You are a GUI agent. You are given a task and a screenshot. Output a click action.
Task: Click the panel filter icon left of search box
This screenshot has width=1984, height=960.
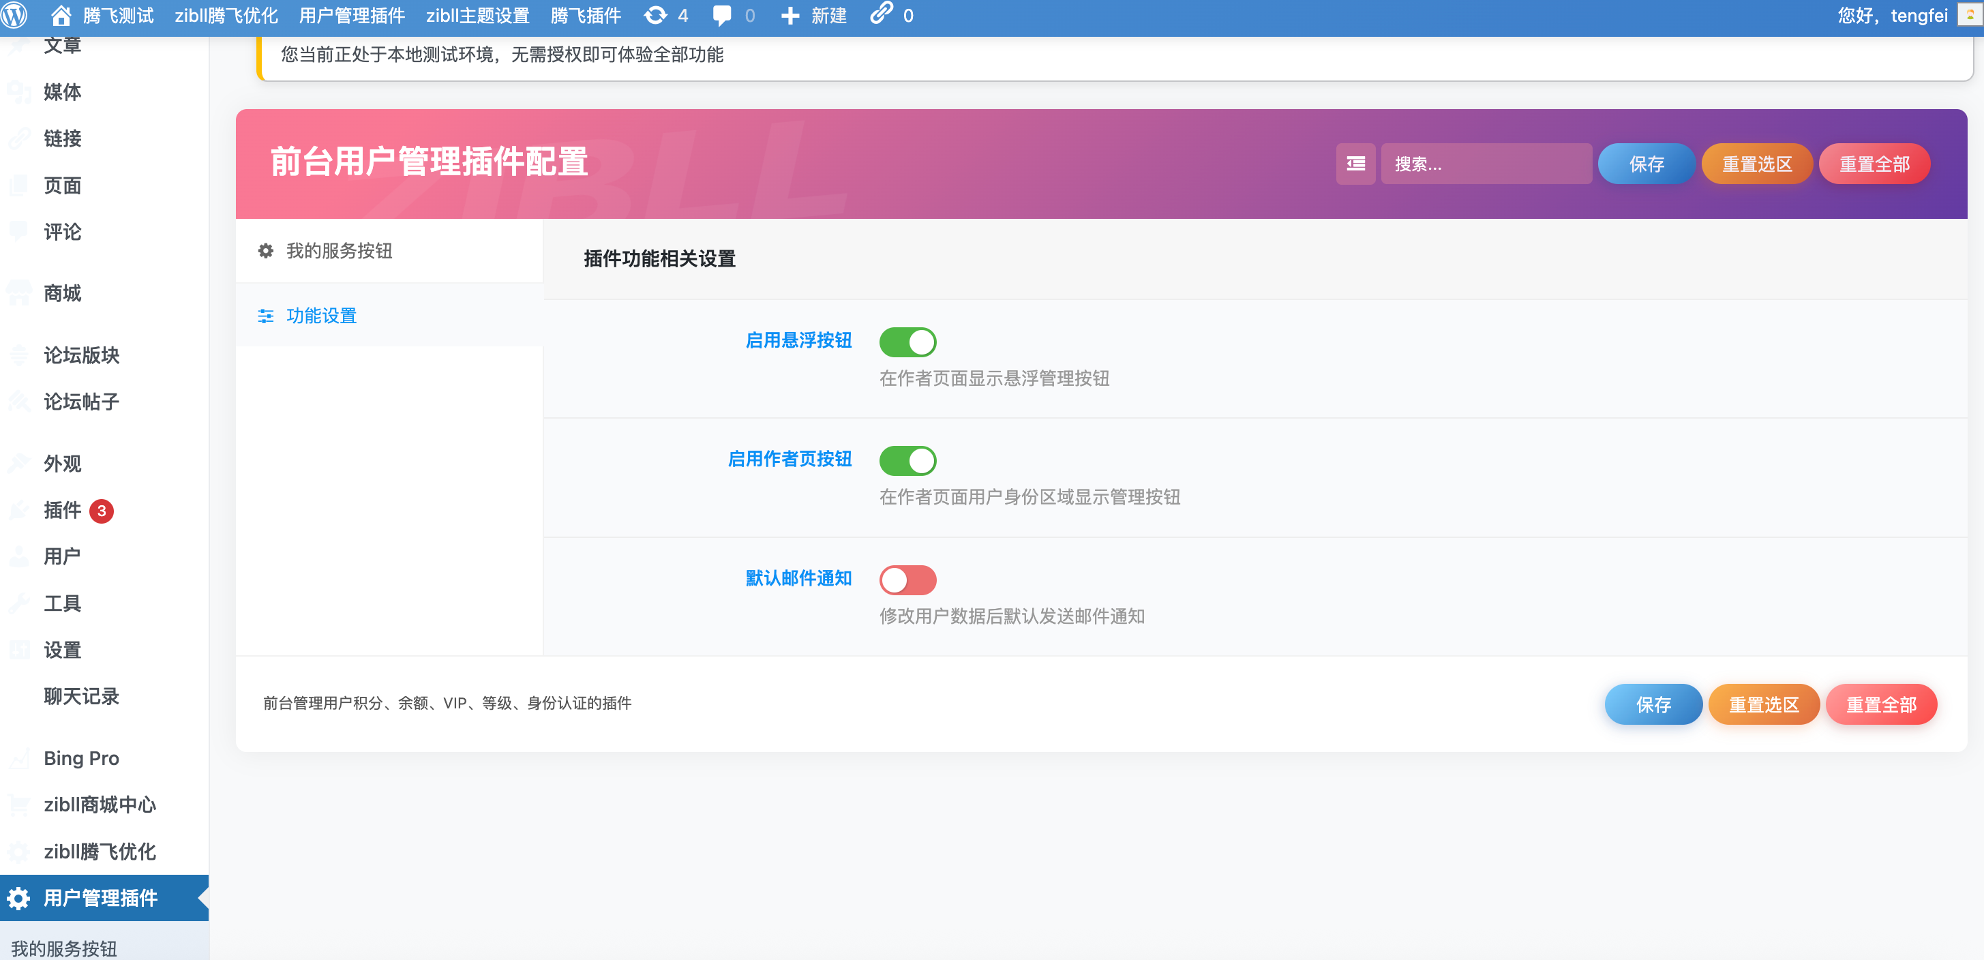coord(1355,164)
